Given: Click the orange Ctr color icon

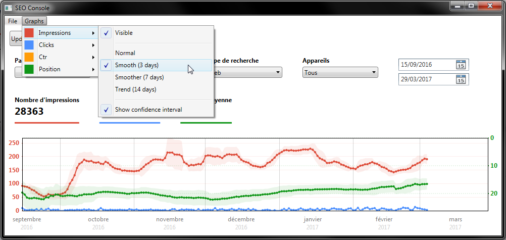Looking at the screenshot, I should pos(29,57).
